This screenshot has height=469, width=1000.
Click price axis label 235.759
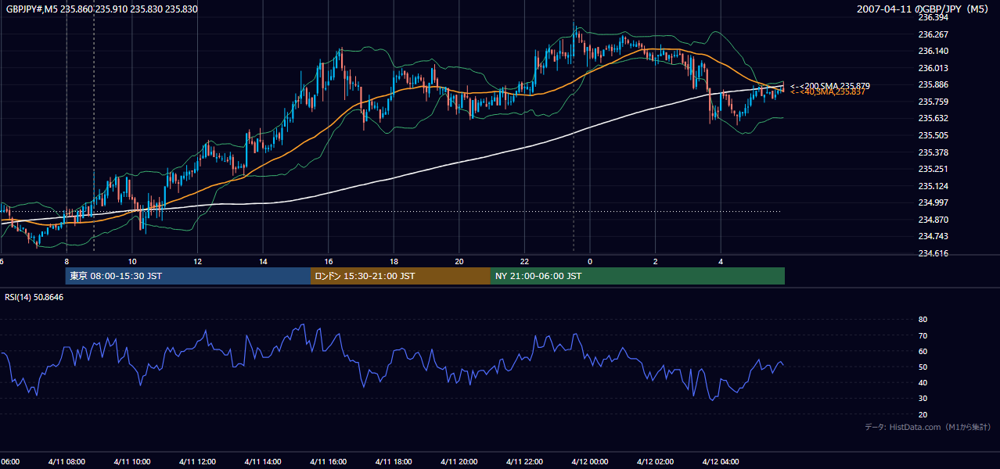[933, 102]
